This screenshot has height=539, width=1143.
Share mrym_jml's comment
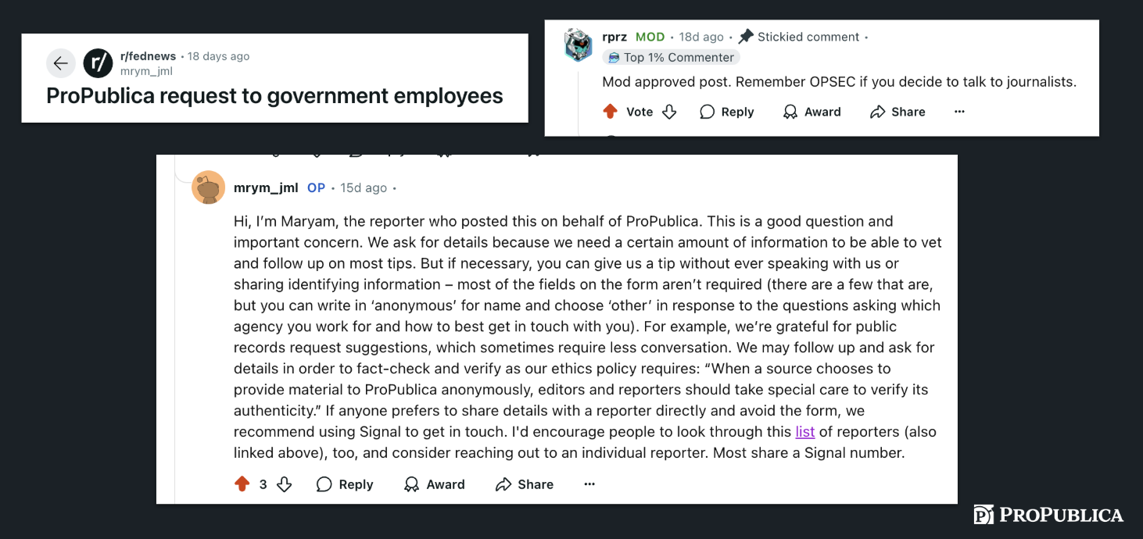[525, 484]
